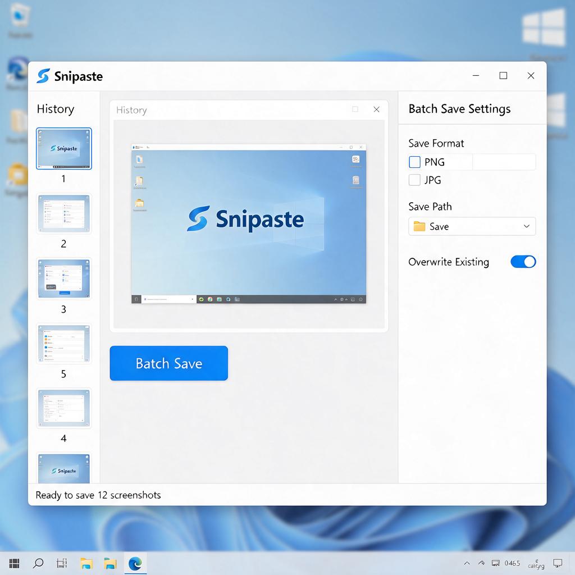Check the PNG save format box

click(x=414, y=162)
